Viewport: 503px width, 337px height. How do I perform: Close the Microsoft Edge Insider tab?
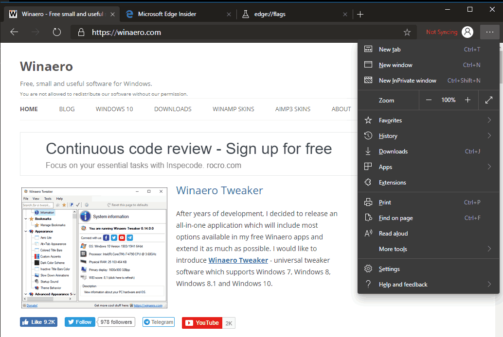[x=229, y=14]
